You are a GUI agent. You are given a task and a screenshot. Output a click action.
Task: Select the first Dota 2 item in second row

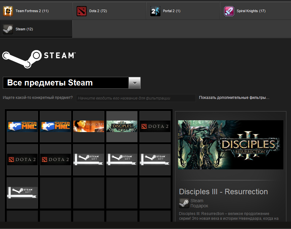[22, 160]
